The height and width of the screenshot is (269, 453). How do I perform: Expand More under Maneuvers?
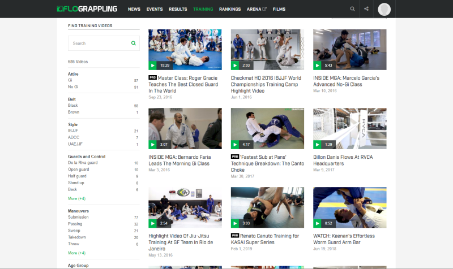click(76, 253)
